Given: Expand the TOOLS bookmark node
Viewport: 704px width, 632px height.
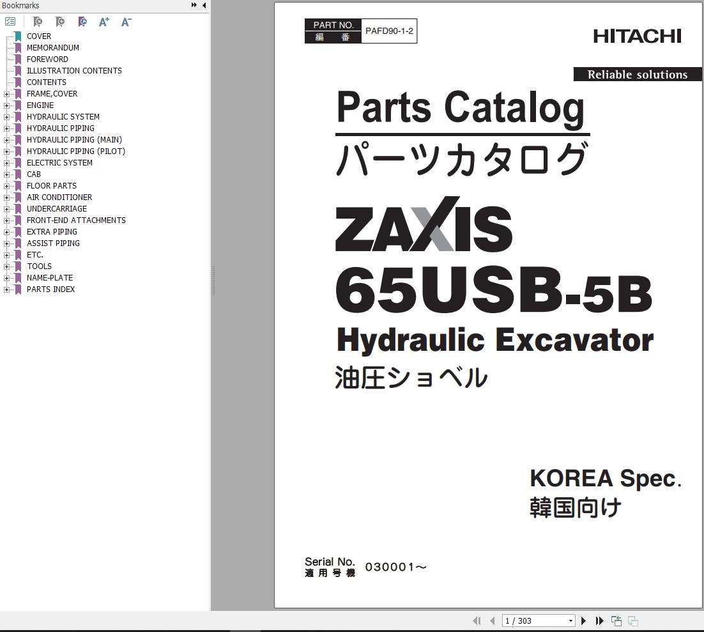Looking at the screenshot, I should [6, 266].
